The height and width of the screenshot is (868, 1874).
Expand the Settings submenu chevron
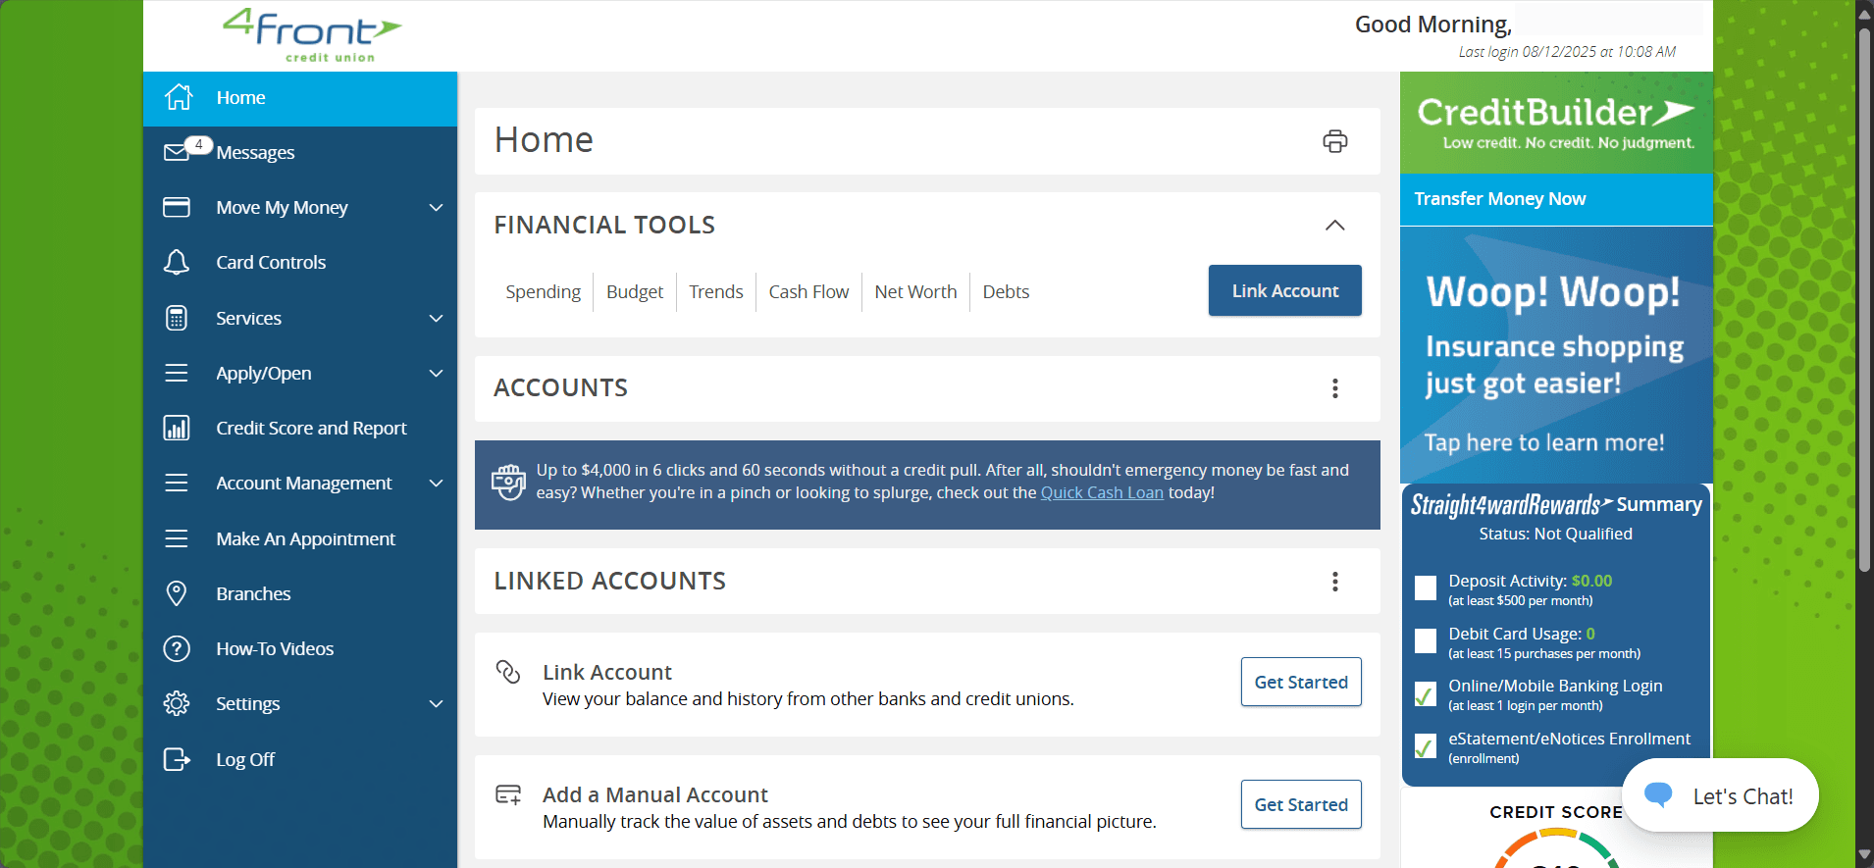tap(437, 703)
